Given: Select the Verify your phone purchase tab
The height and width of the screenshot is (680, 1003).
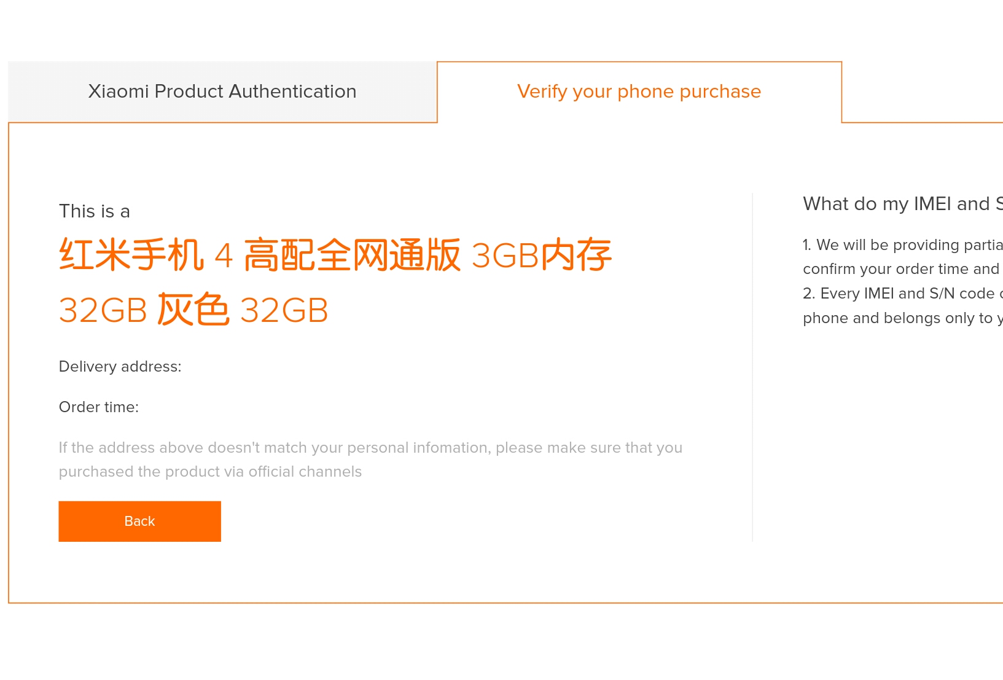Looking at the screenshot, I should [639, 92].
